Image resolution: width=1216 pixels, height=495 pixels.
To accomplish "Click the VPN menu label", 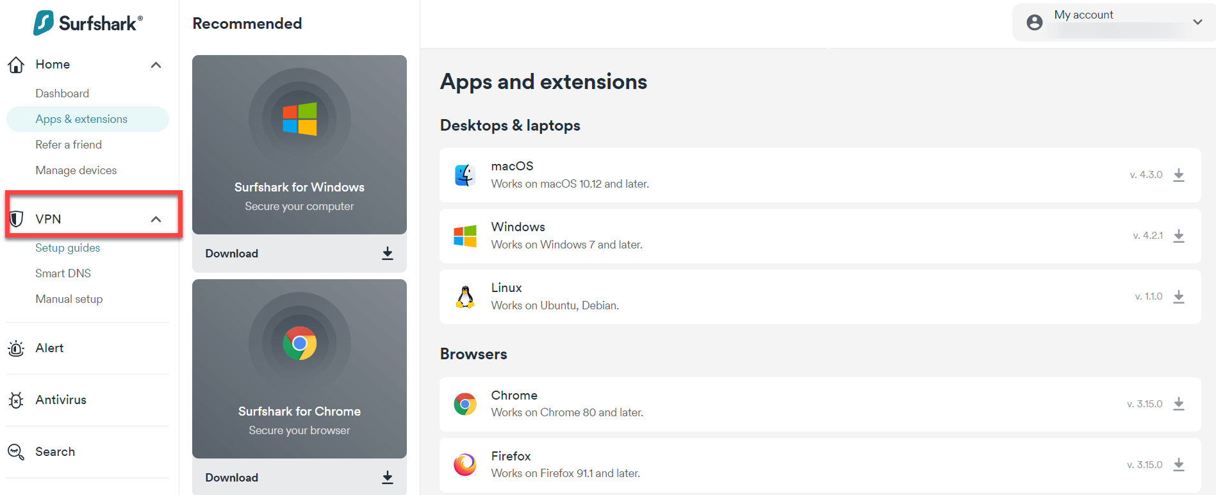I will coord(48,219).
